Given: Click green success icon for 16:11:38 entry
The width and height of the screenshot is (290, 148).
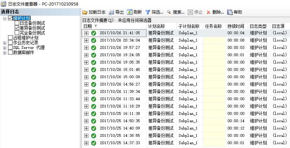Looking at the screenshot, I should pyautogui.click(x=94, y=114).
